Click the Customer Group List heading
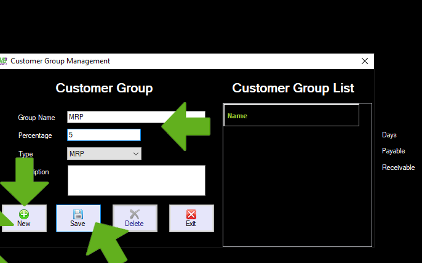This screenshot has width=422, height=263. click(293, 88)
